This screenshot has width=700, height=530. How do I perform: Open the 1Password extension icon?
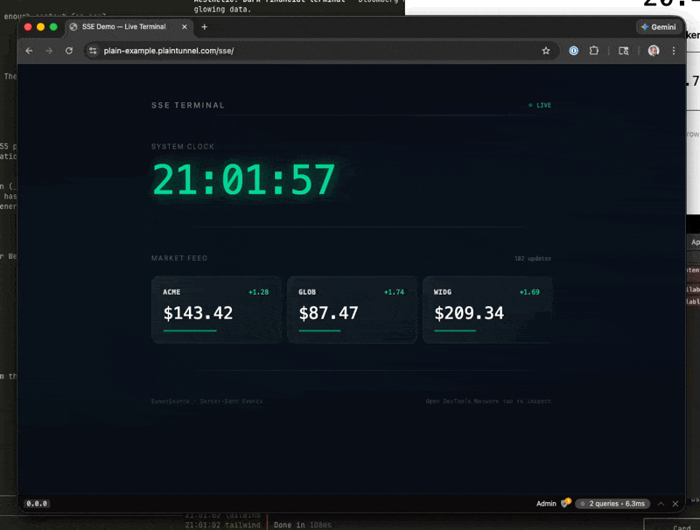[573, 51]
